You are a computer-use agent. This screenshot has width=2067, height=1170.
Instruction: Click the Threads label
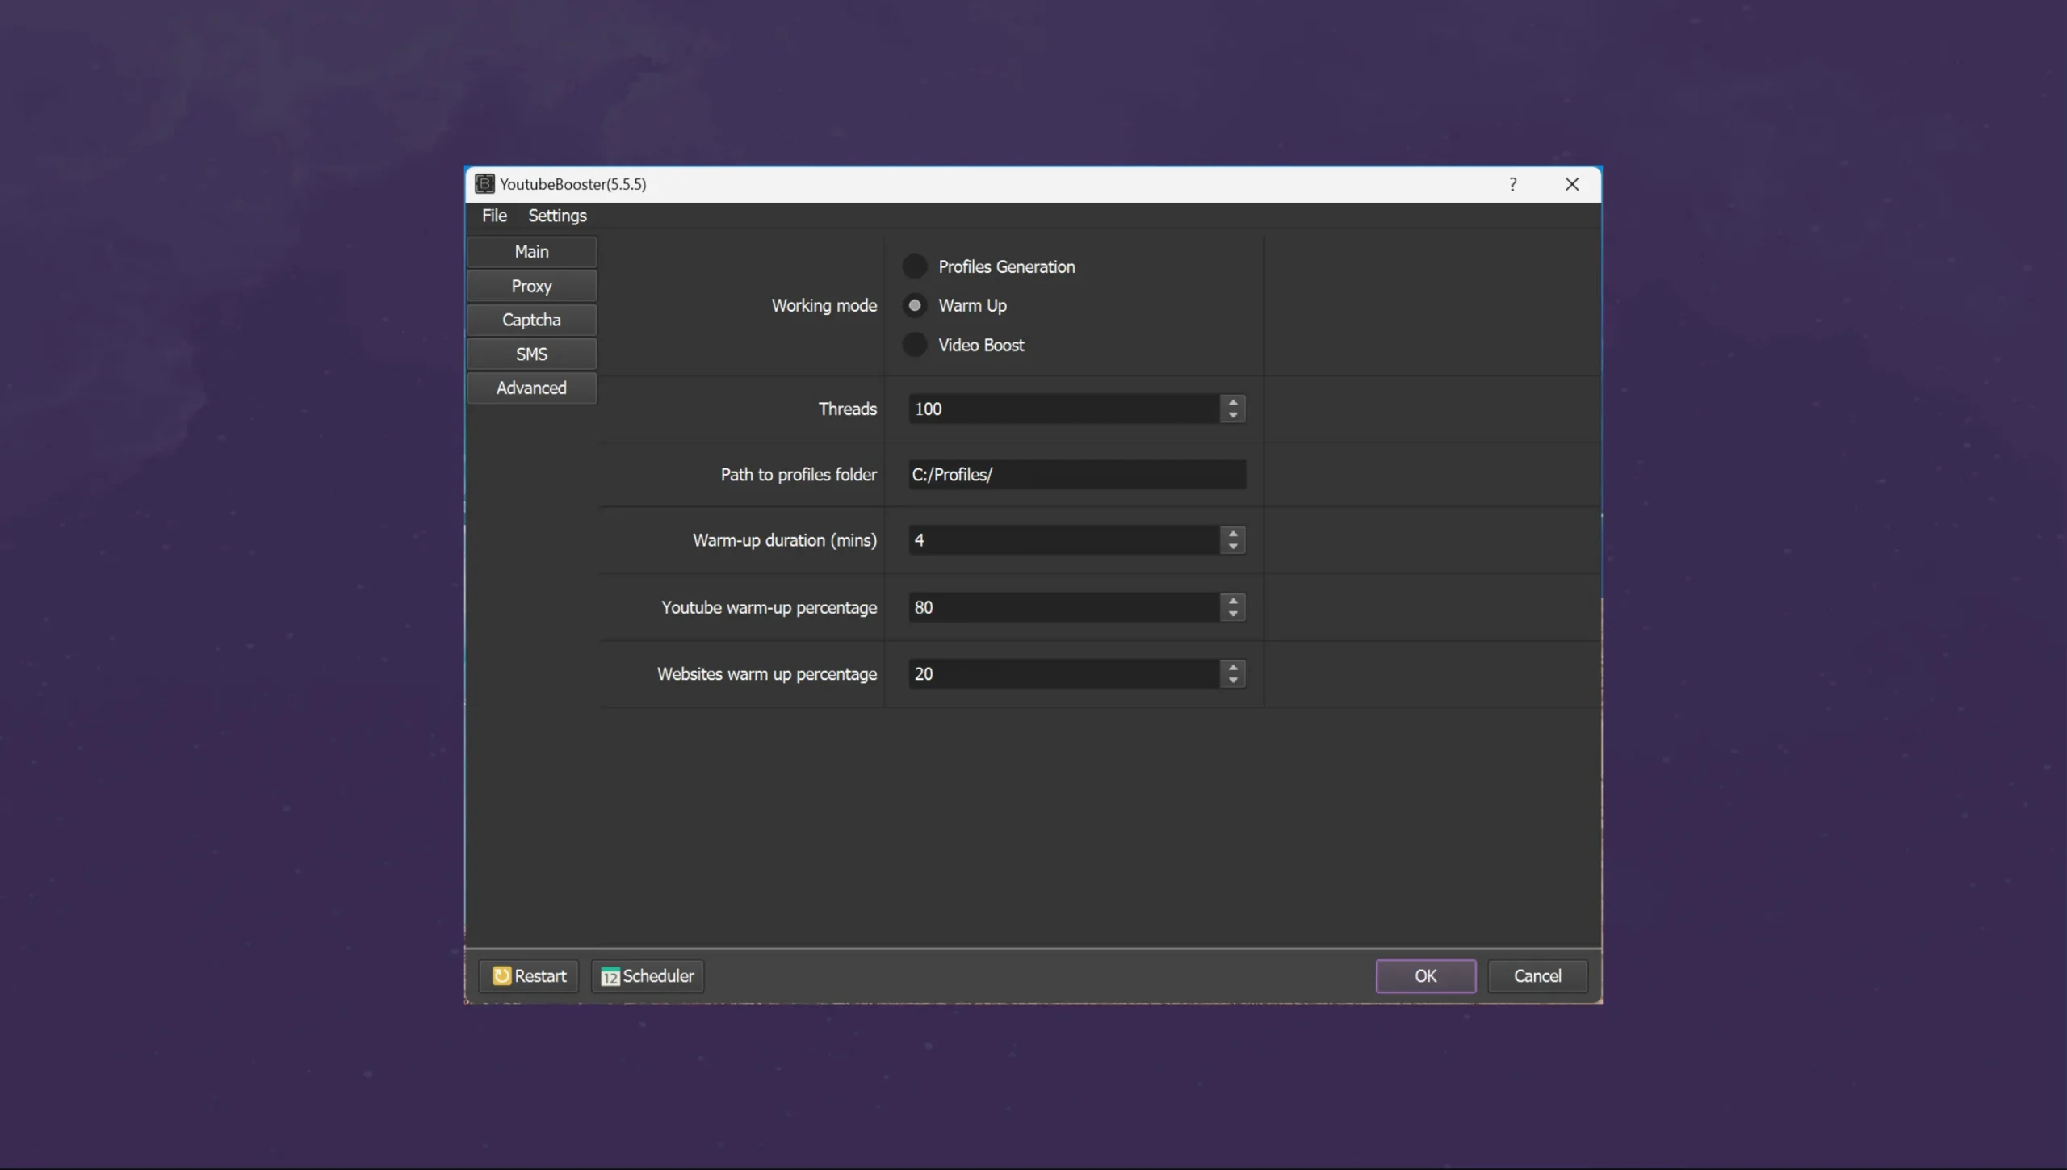(x=847, y=409)
